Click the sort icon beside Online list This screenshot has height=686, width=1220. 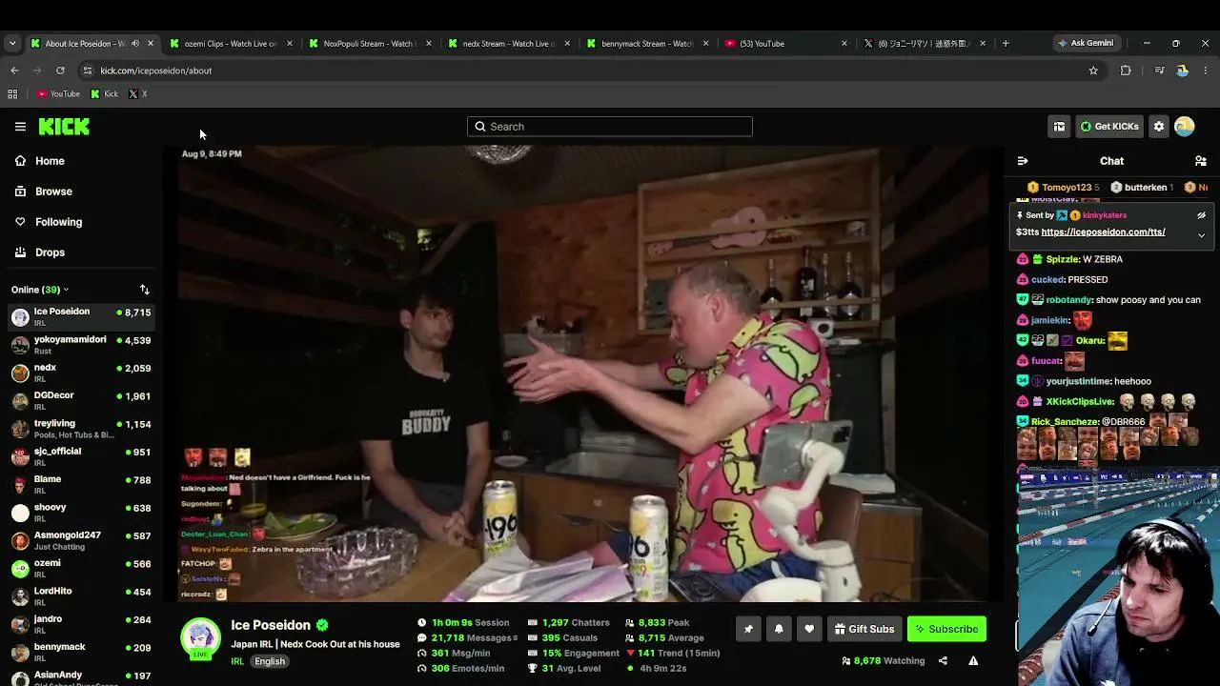[145, 290]
